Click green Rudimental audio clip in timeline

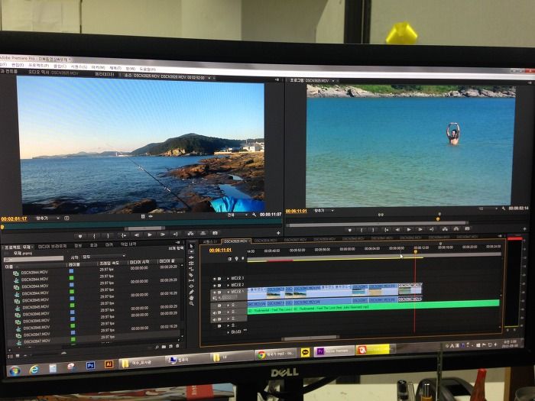pos(373,306)
